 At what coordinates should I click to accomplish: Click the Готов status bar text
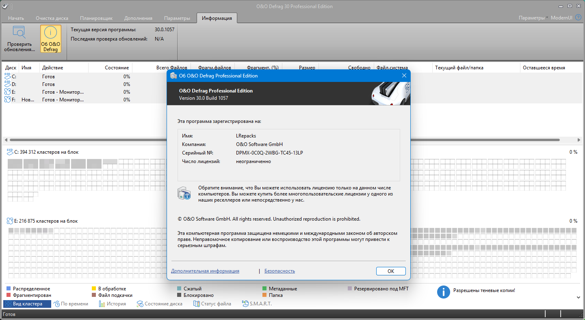9,314
